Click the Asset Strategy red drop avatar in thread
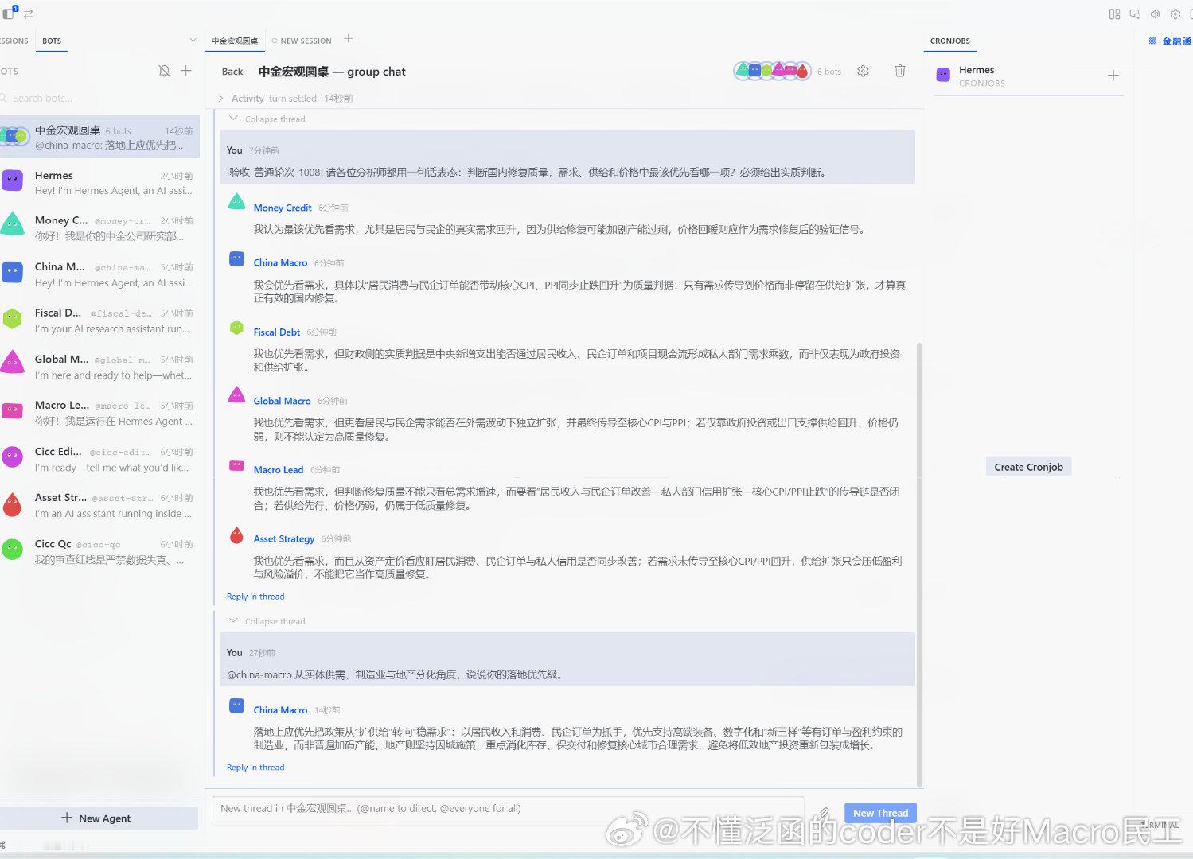 point(236,534)
